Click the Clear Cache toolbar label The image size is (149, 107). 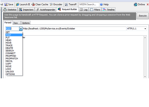click(x=42, y=4)
